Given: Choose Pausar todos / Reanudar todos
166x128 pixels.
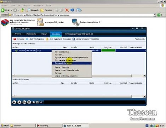Looking at the screenshot, I should click(72, 70).
